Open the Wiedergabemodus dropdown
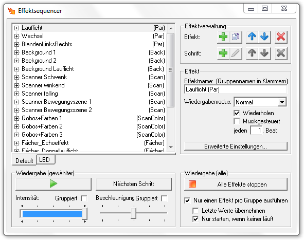 pos(282,102)
